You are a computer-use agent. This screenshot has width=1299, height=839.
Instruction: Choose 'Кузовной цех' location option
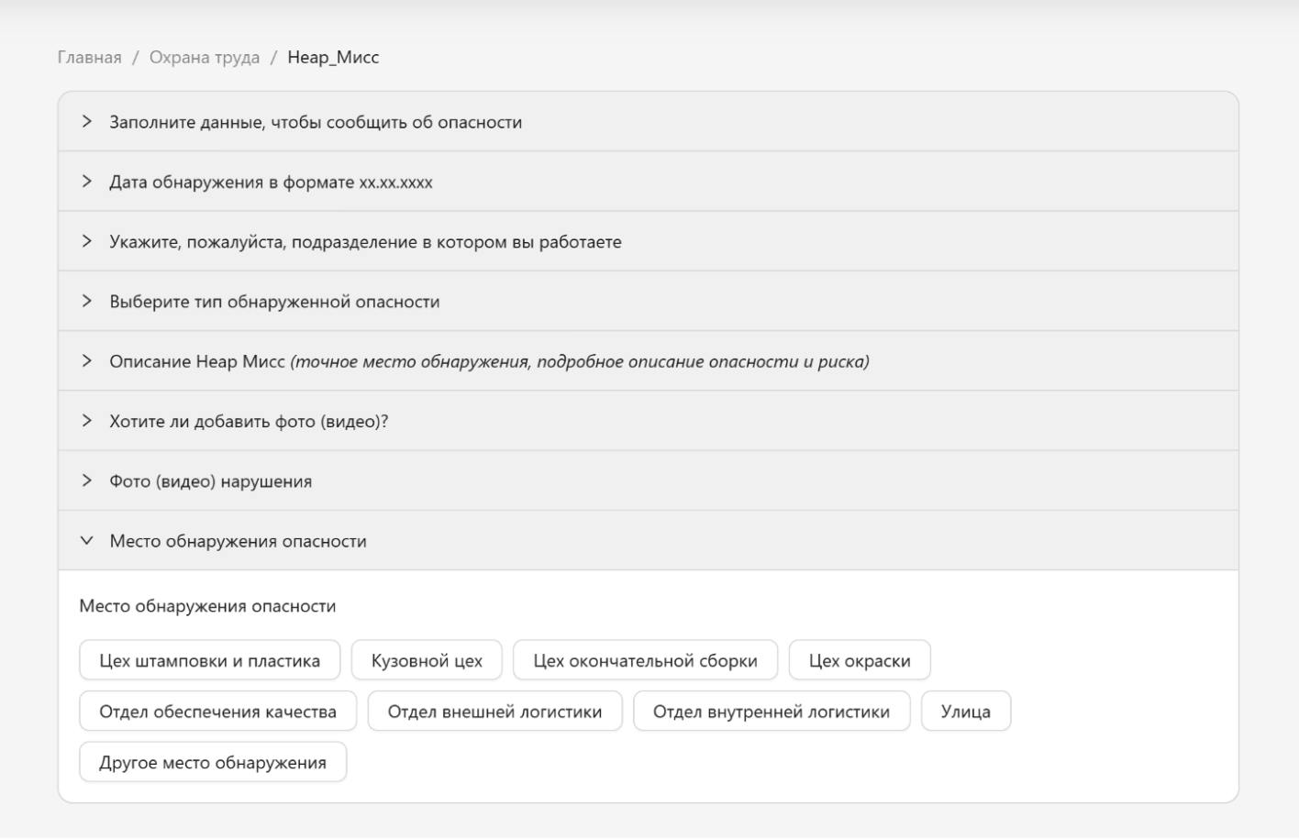tap(427, 660)
